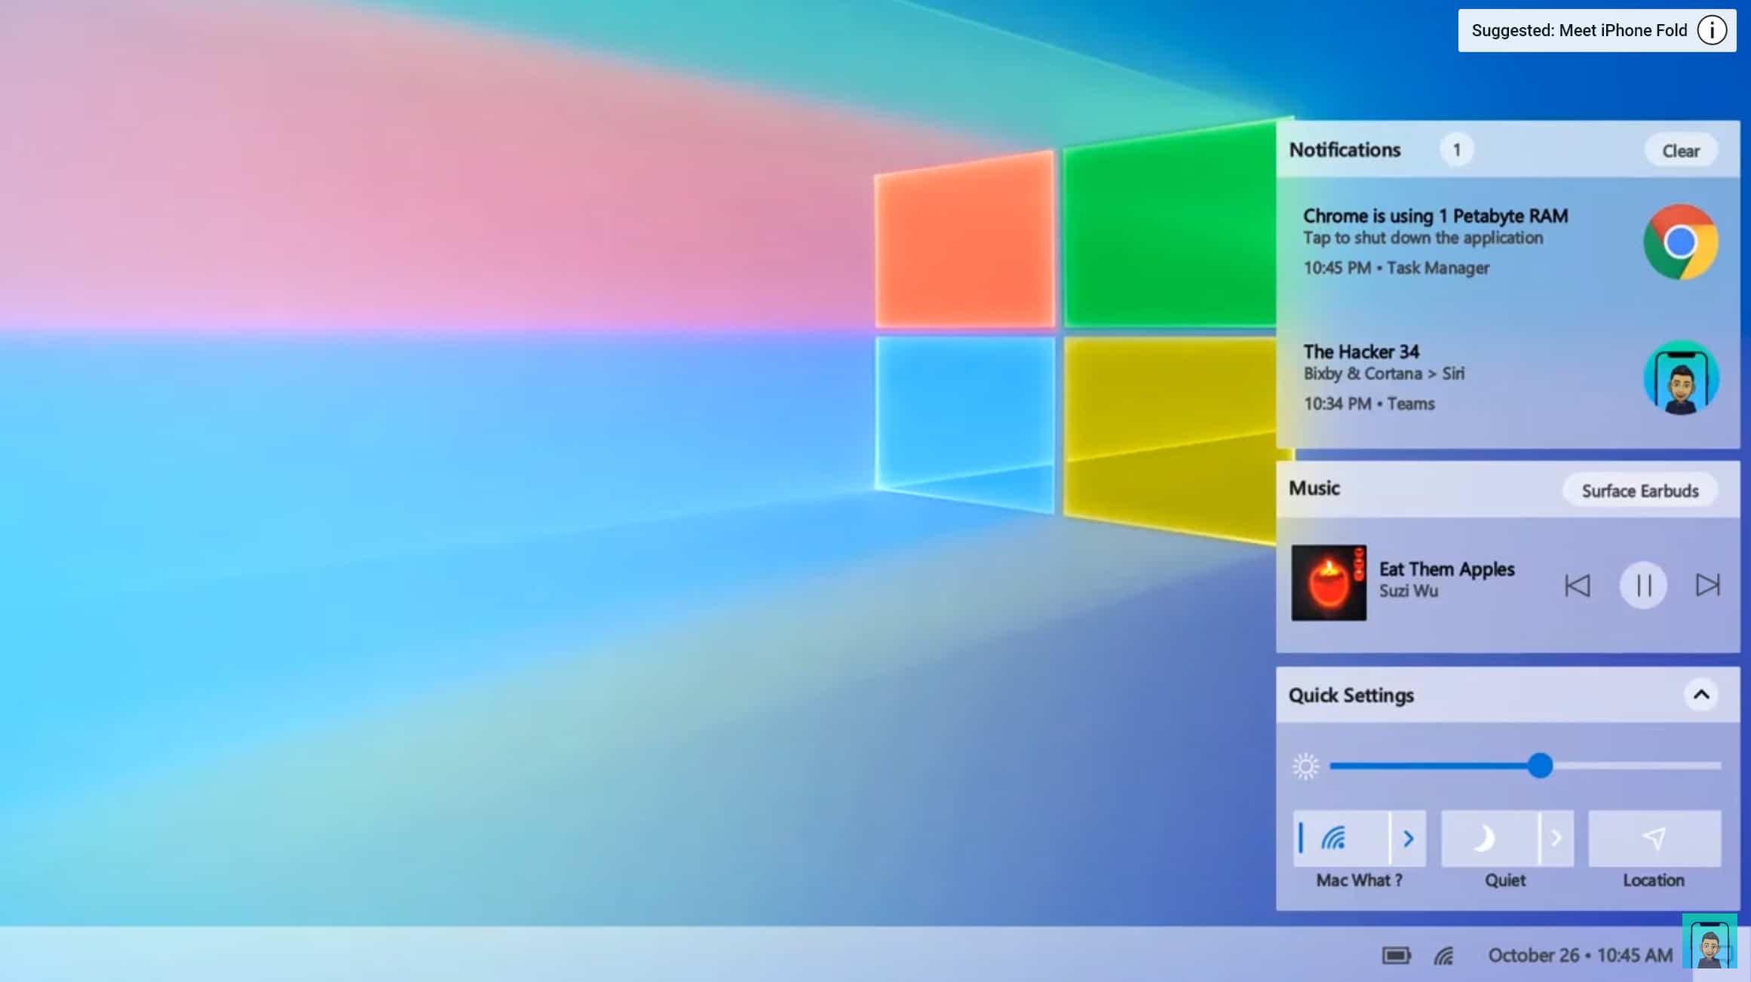The width and height of the screenshot is (1751, 982).
Task: Click the Music header title
Action: pyautogui.click(x=1314, y=488)
